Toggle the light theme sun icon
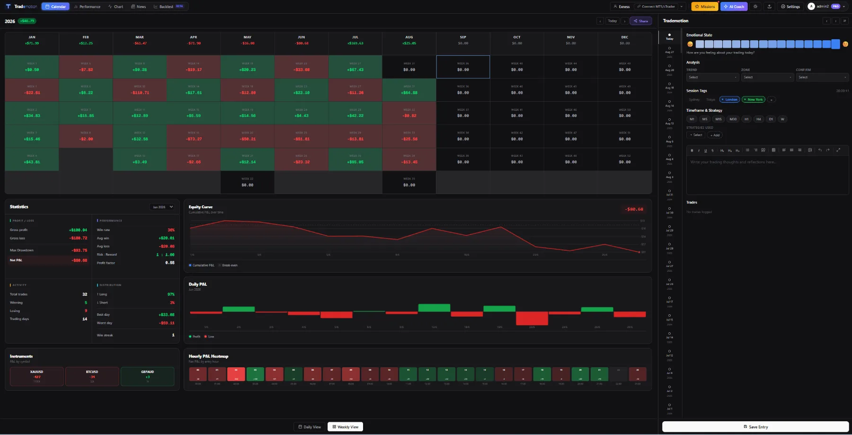Image resolution: width=852 pixels, height=435 pixels. tap(755, 7)
